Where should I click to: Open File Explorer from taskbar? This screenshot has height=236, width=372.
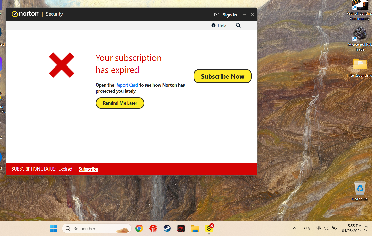[195, 228]
